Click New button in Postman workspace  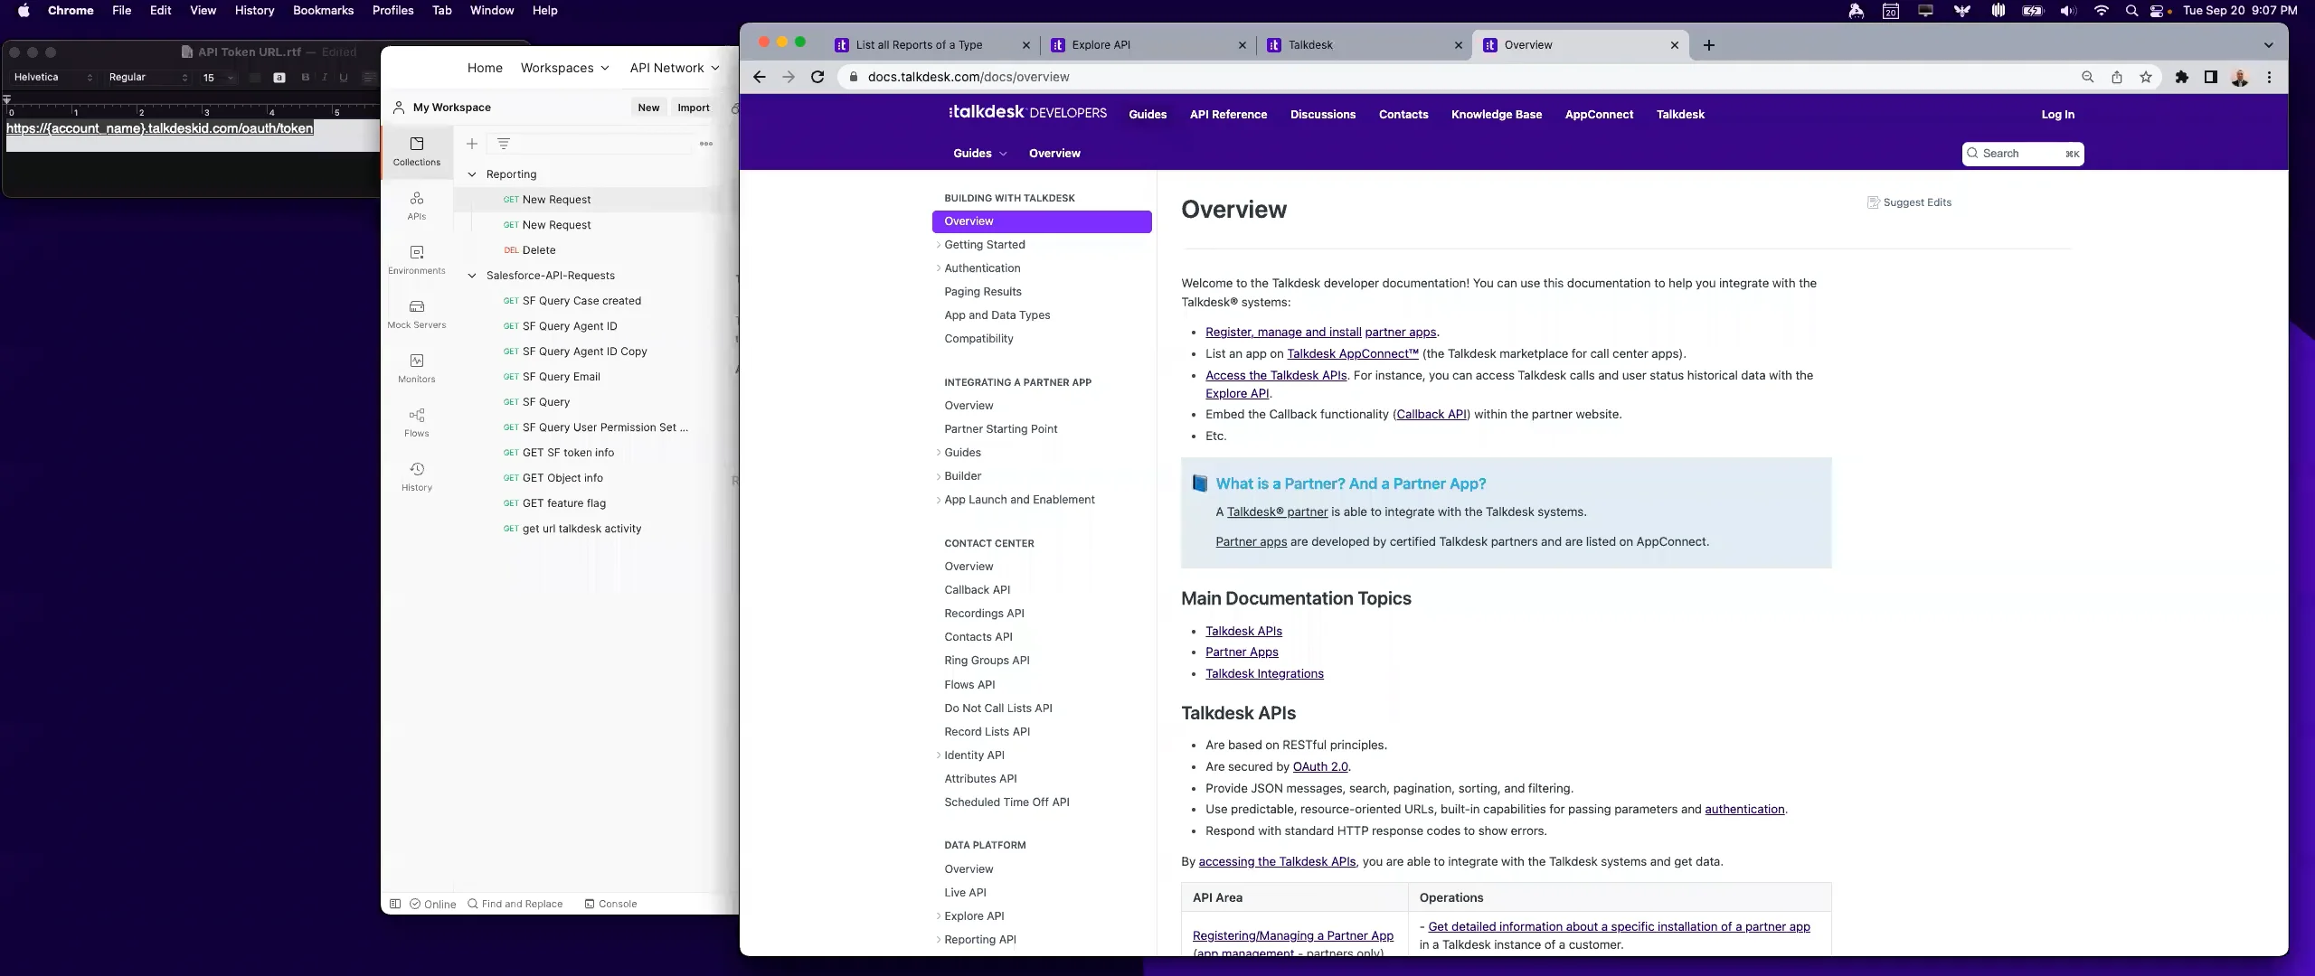point(648,108)
